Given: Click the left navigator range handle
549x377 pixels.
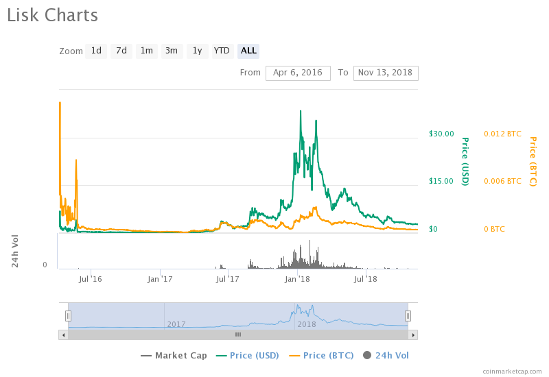Looking at the screenshot, I should [x=68, y=316].
